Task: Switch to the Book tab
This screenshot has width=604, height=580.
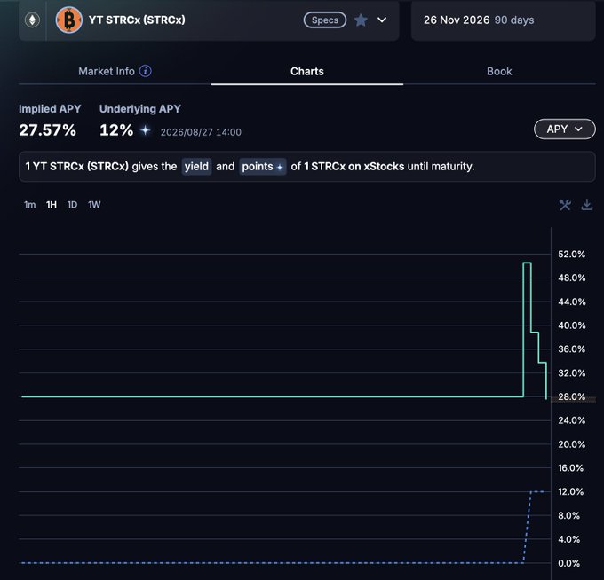Action: [499, 71]
